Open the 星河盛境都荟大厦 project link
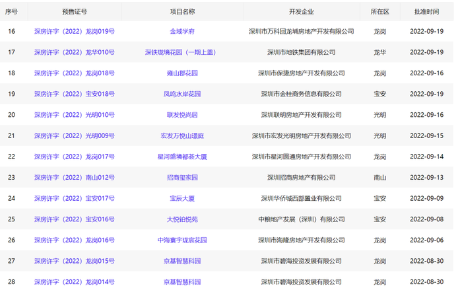This screenshot has width=462, height=292. click(x=182, y=157)
